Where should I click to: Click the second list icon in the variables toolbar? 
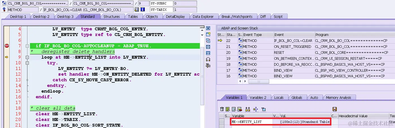pyautogui.click(x=227, y=109)
